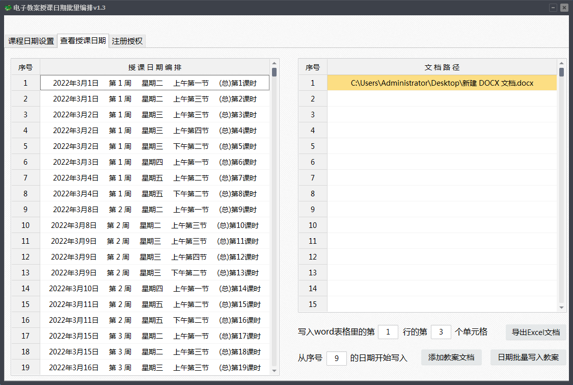Edit the starting 序号 field showing 9

click(336, 358)
